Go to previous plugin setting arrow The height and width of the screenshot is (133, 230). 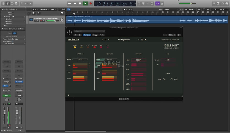[x=76, y=35]
